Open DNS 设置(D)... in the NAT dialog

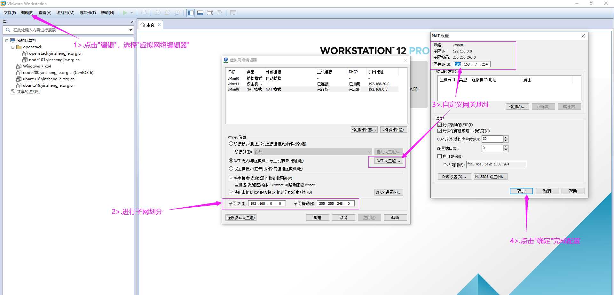(454, 177)
